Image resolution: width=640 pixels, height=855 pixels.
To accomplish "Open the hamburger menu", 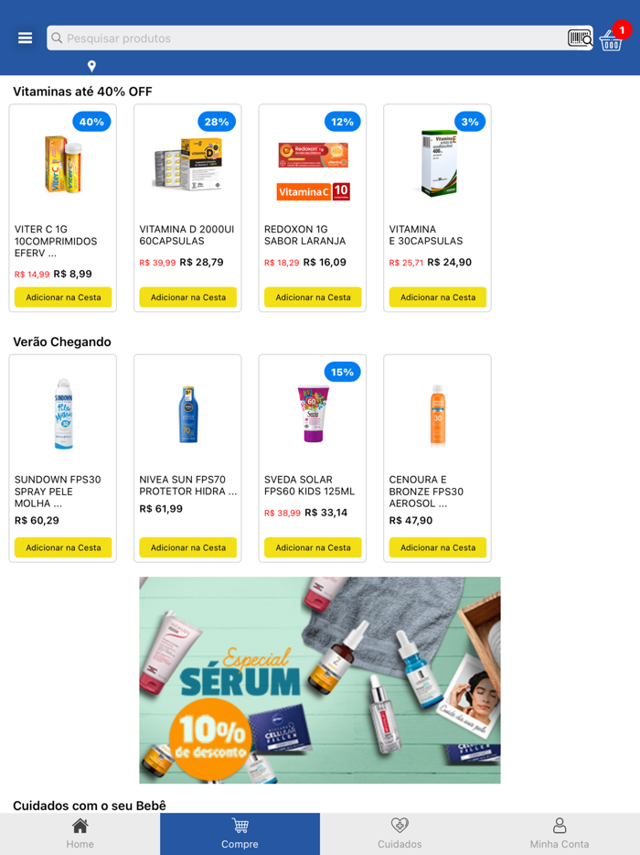I will pos(25,38).
